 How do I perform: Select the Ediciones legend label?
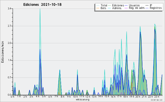[118, 5]
